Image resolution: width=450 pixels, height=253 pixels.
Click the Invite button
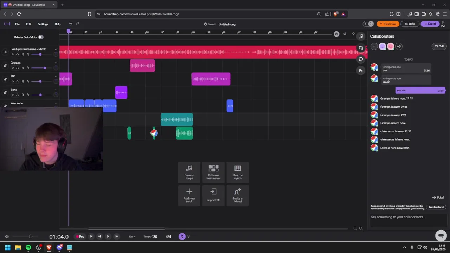pyautogui.click(x=410, y=24)
